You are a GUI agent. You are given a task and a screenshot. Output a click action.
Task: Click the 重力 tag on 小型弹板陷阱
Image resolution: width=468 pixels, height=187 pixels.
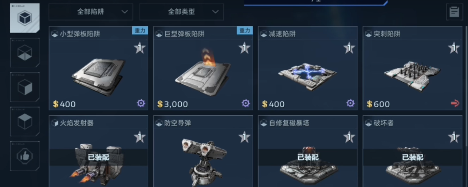click(140, 30)
